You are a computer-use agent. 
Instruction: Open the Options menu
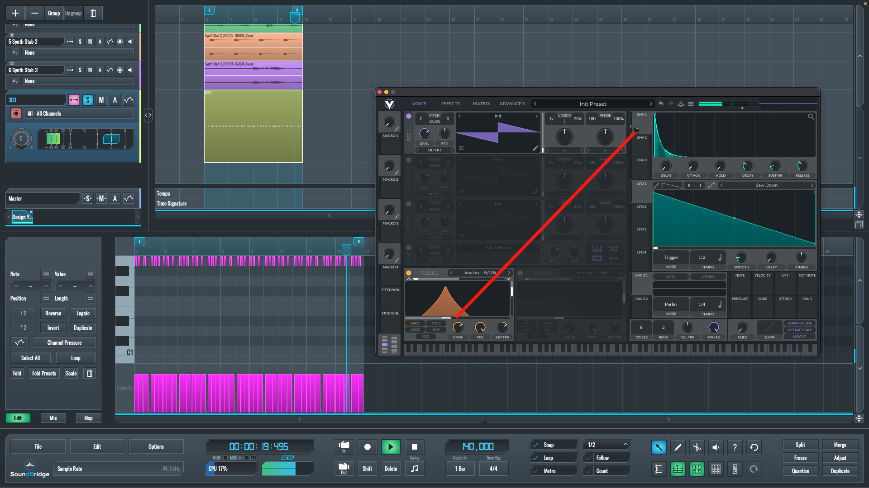(156, 446)
